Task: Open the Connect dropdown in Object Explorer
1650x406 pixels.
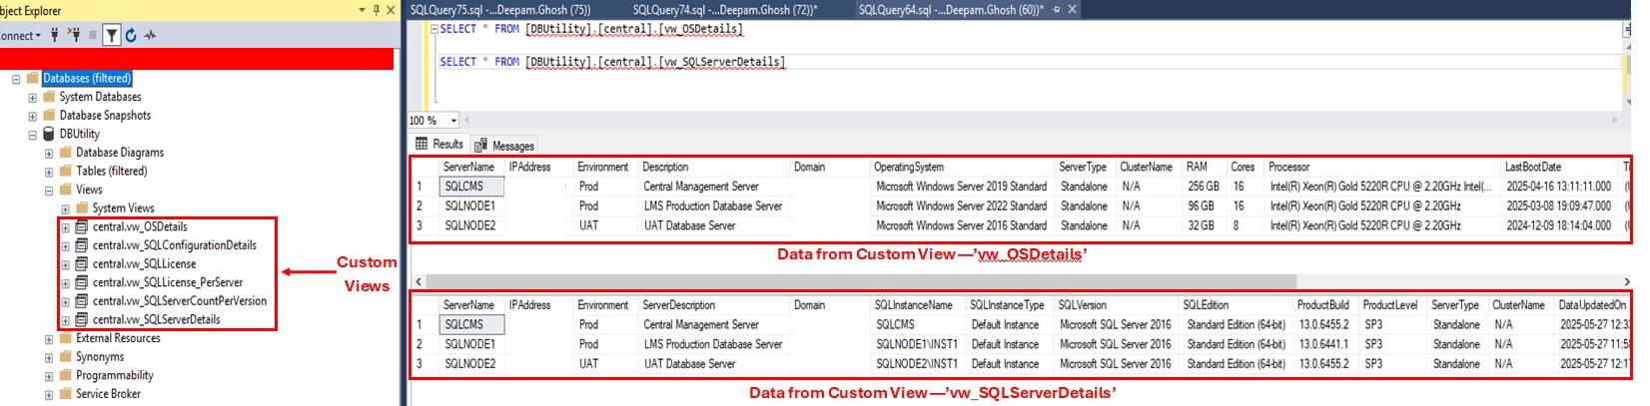Action: [x=20, y=35]
